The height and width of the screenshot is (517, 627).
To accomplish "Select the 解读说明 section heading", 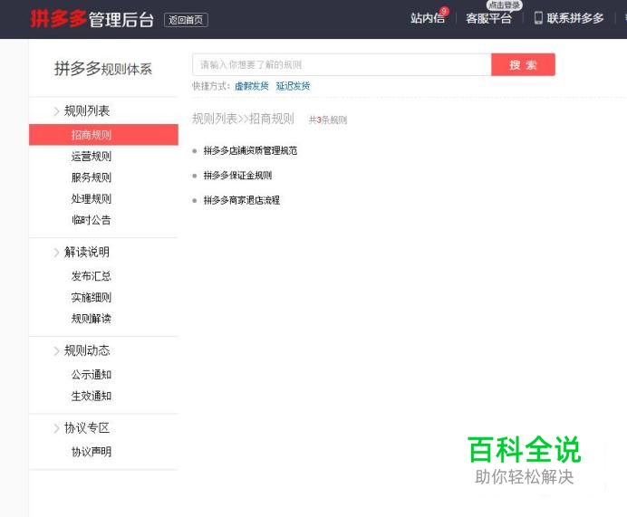I will point(87,252).
